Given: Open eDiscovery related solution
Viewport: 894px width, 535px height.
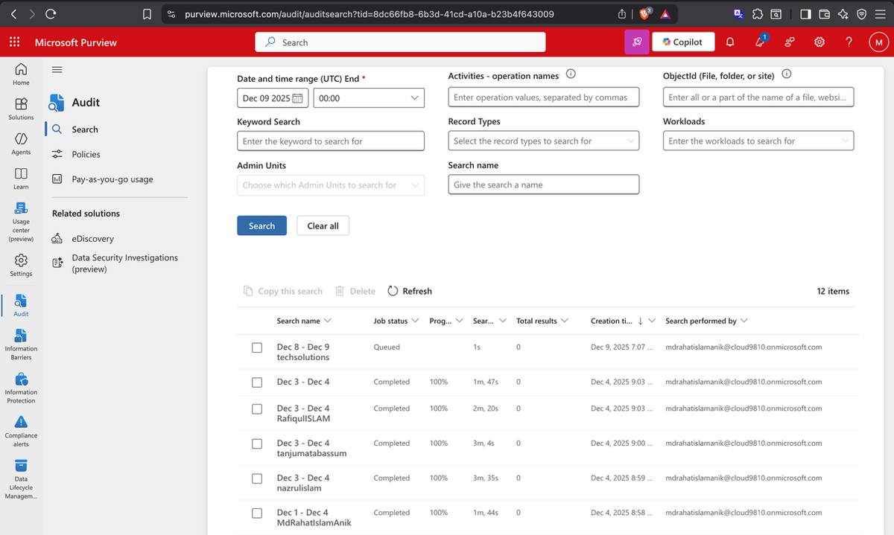Looking at the screenshot, I should click(x=92, y=239).
